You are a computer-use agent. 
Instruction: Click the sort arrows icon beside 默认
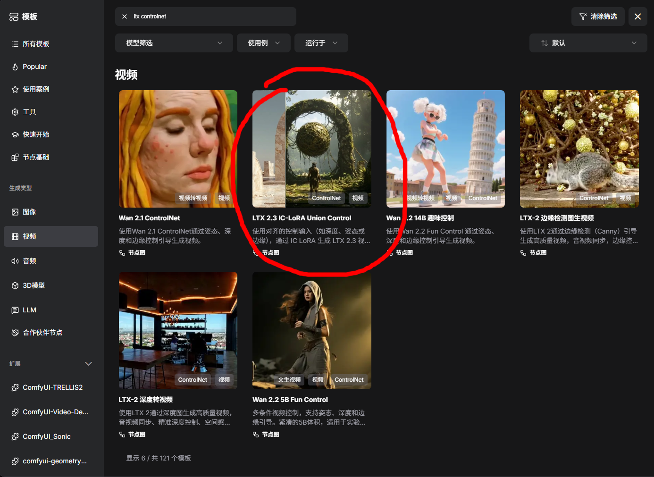coord(545,43)
